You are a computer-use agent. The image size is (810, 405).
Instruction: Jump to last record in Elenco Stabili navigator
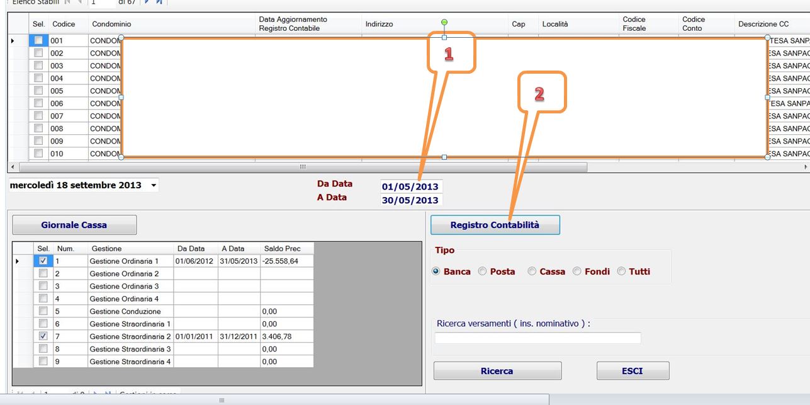point(159,2)
